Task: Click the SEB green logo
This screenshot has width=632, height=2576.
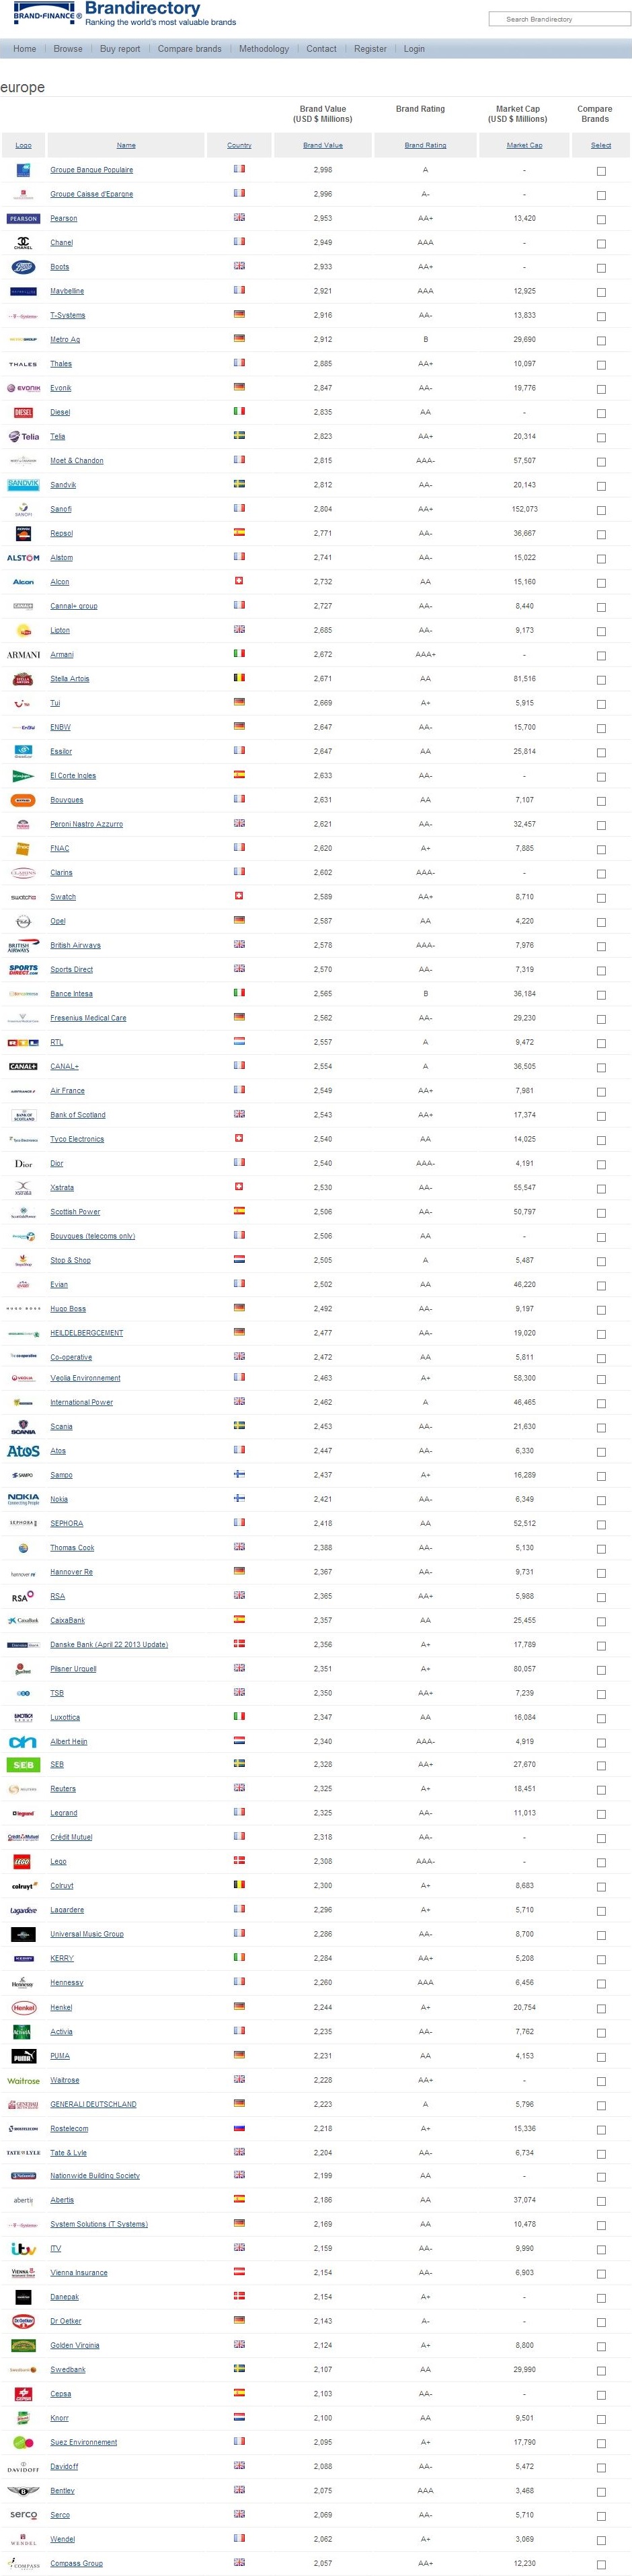Action: point(23,1765)
